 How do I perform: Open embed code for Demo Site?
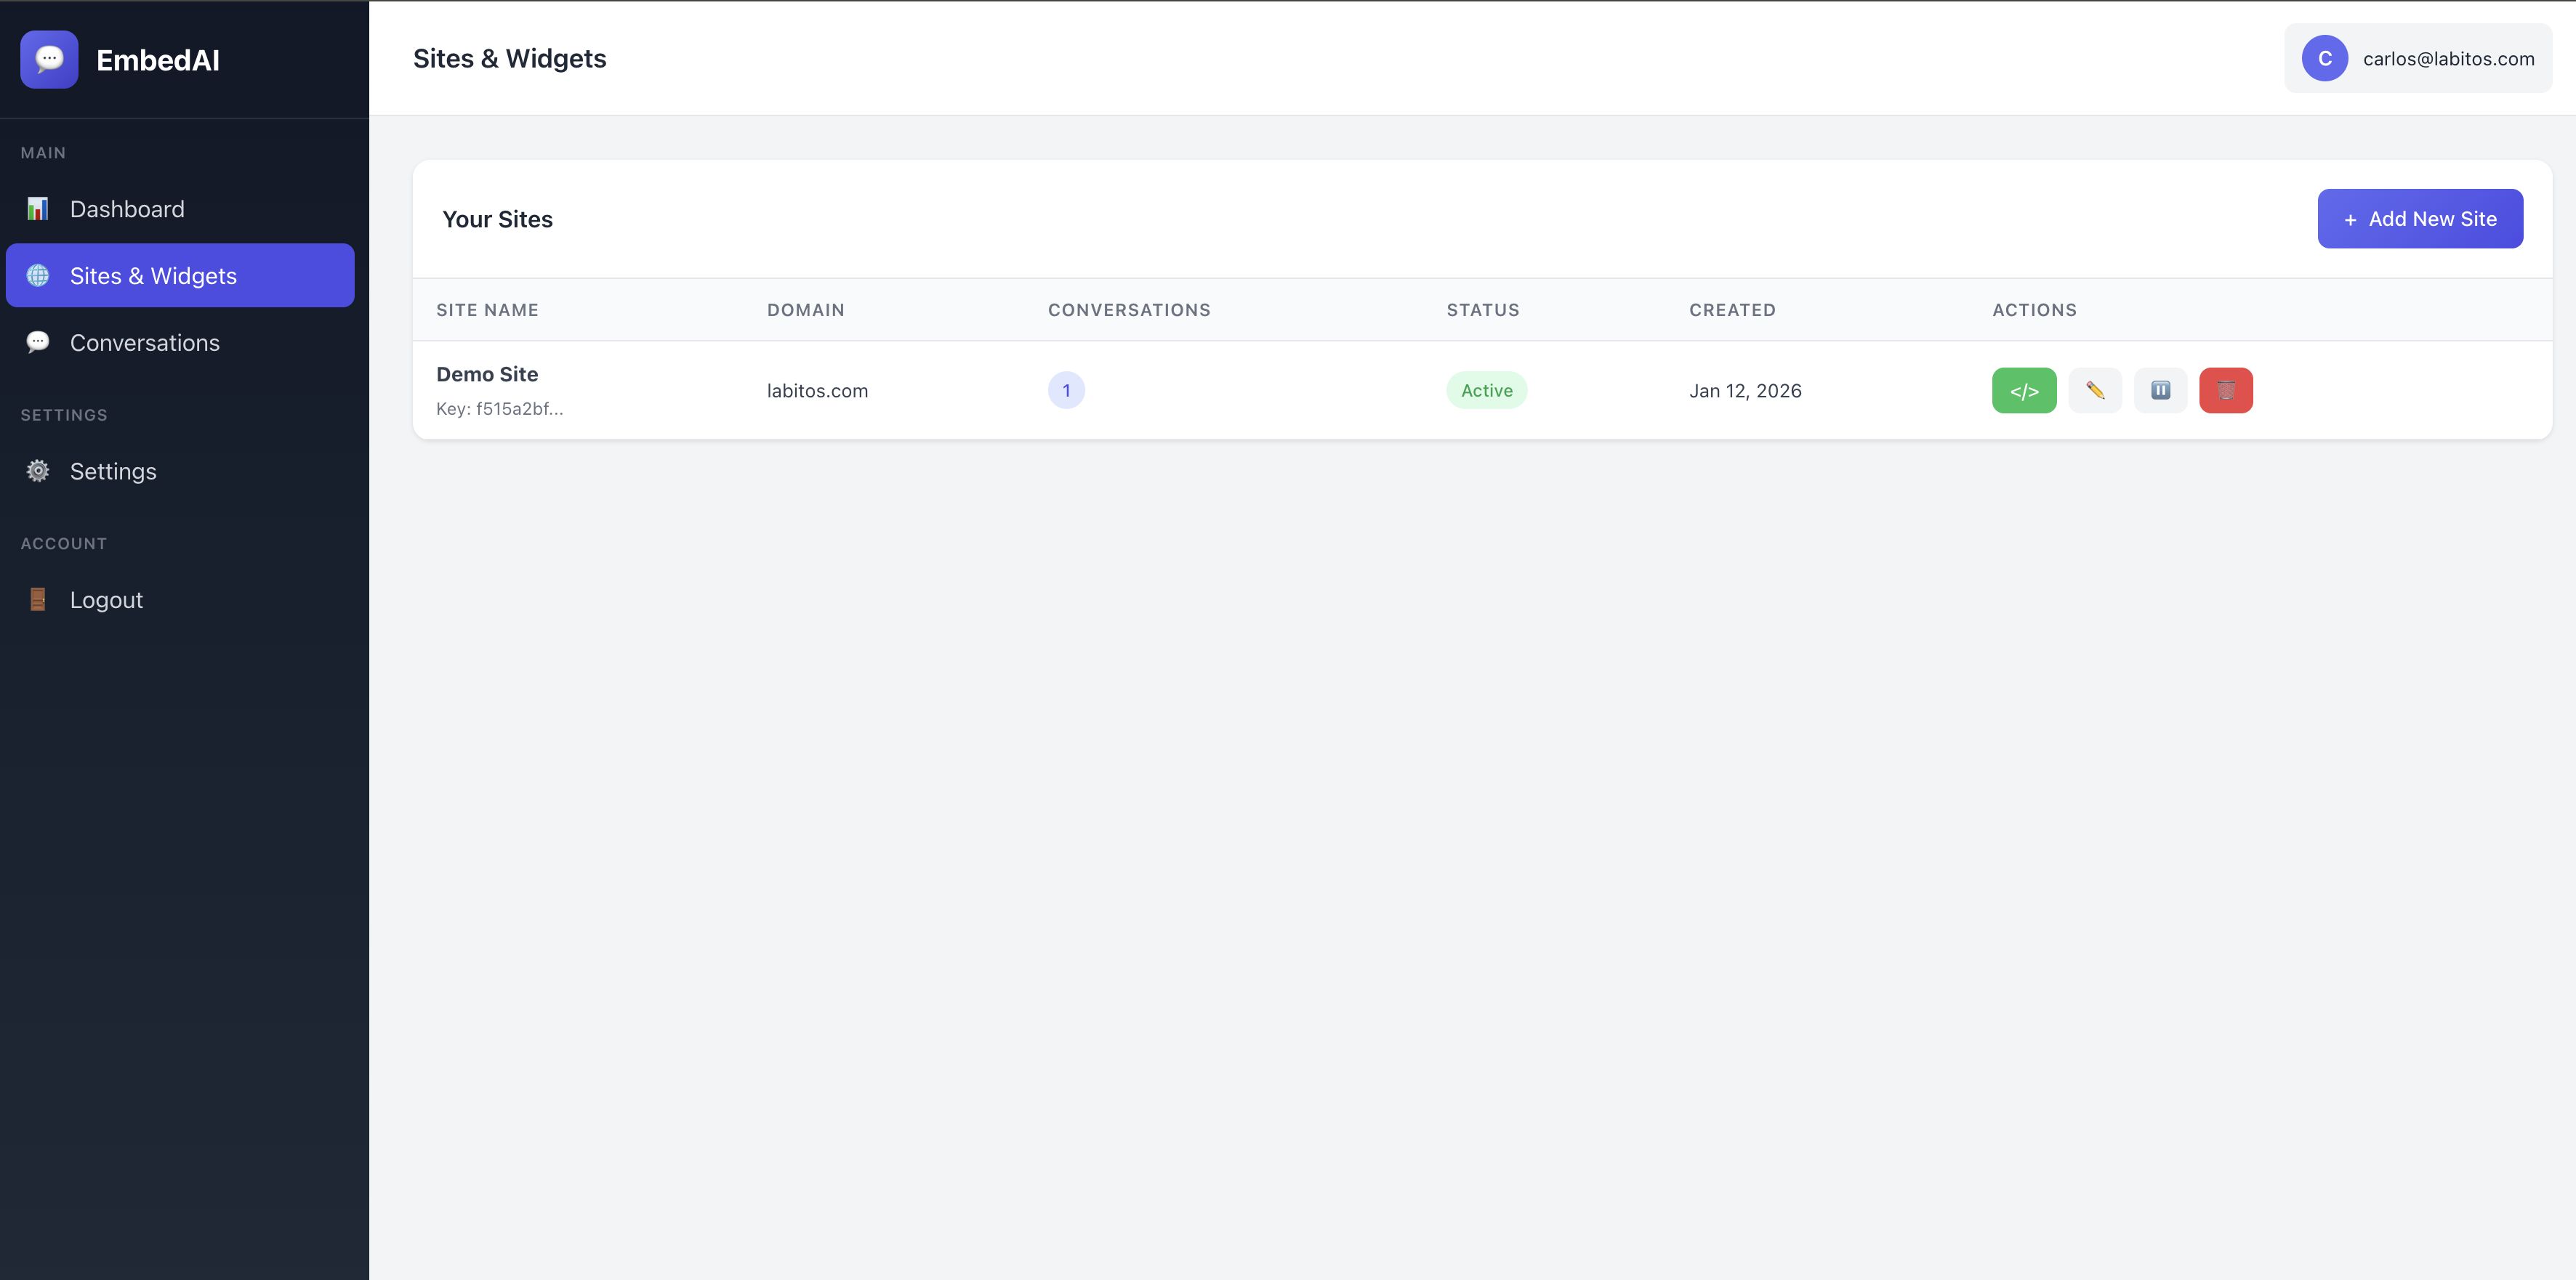(2023, 391)
